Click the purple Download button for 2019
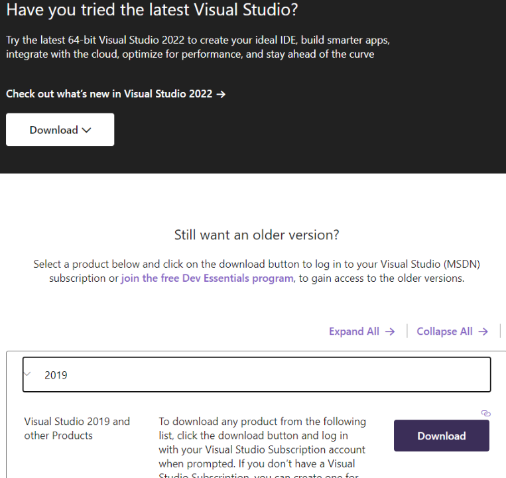The image size is (506, 478). tap(442, 436)
